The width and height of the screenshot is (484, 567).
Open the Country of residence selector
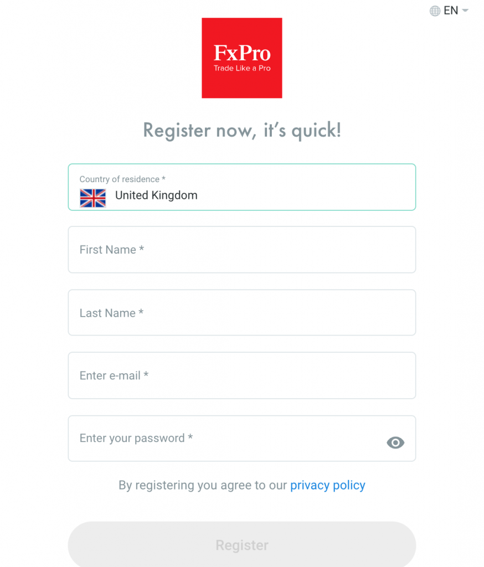(x=241, y=187)
